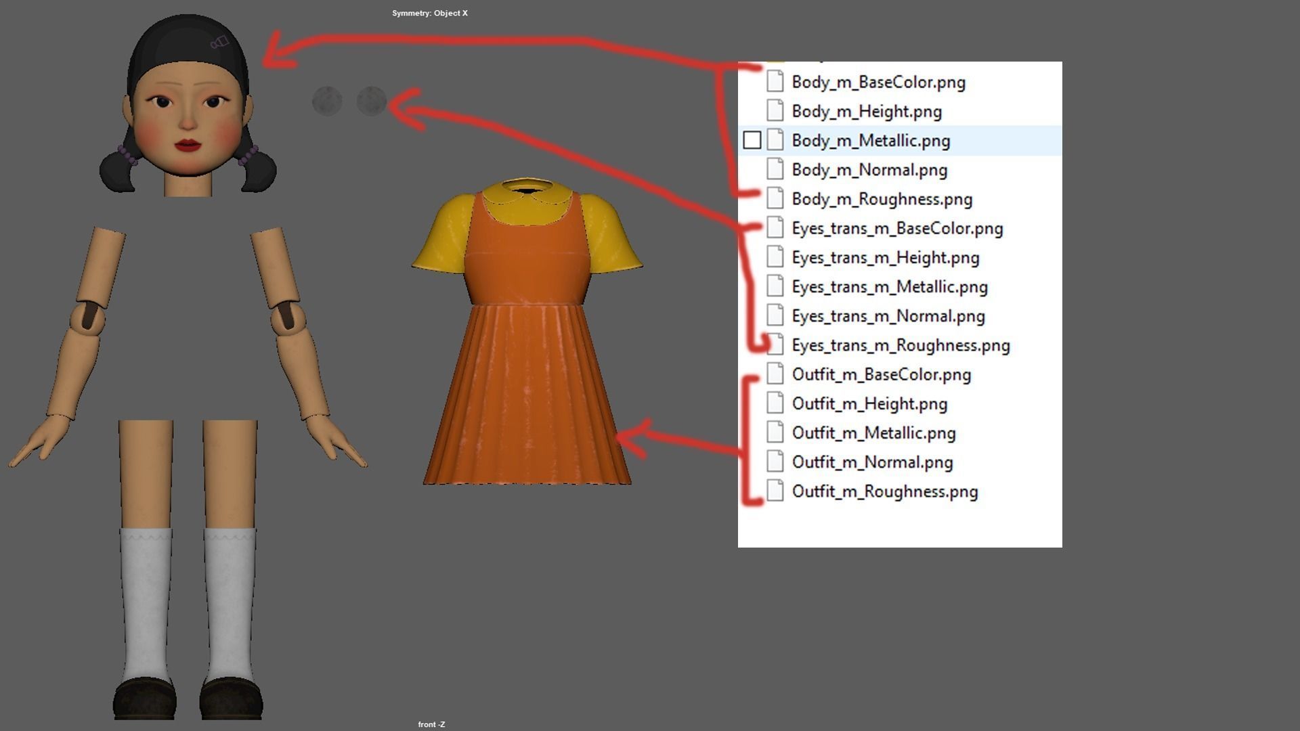Click the front -Z view label
The image size is (1300, 731).
[431, 724]
